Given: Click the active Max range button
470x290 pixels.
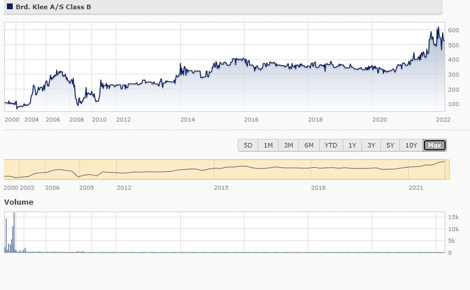Looking at the screenshot, I should tap(435, 145).
